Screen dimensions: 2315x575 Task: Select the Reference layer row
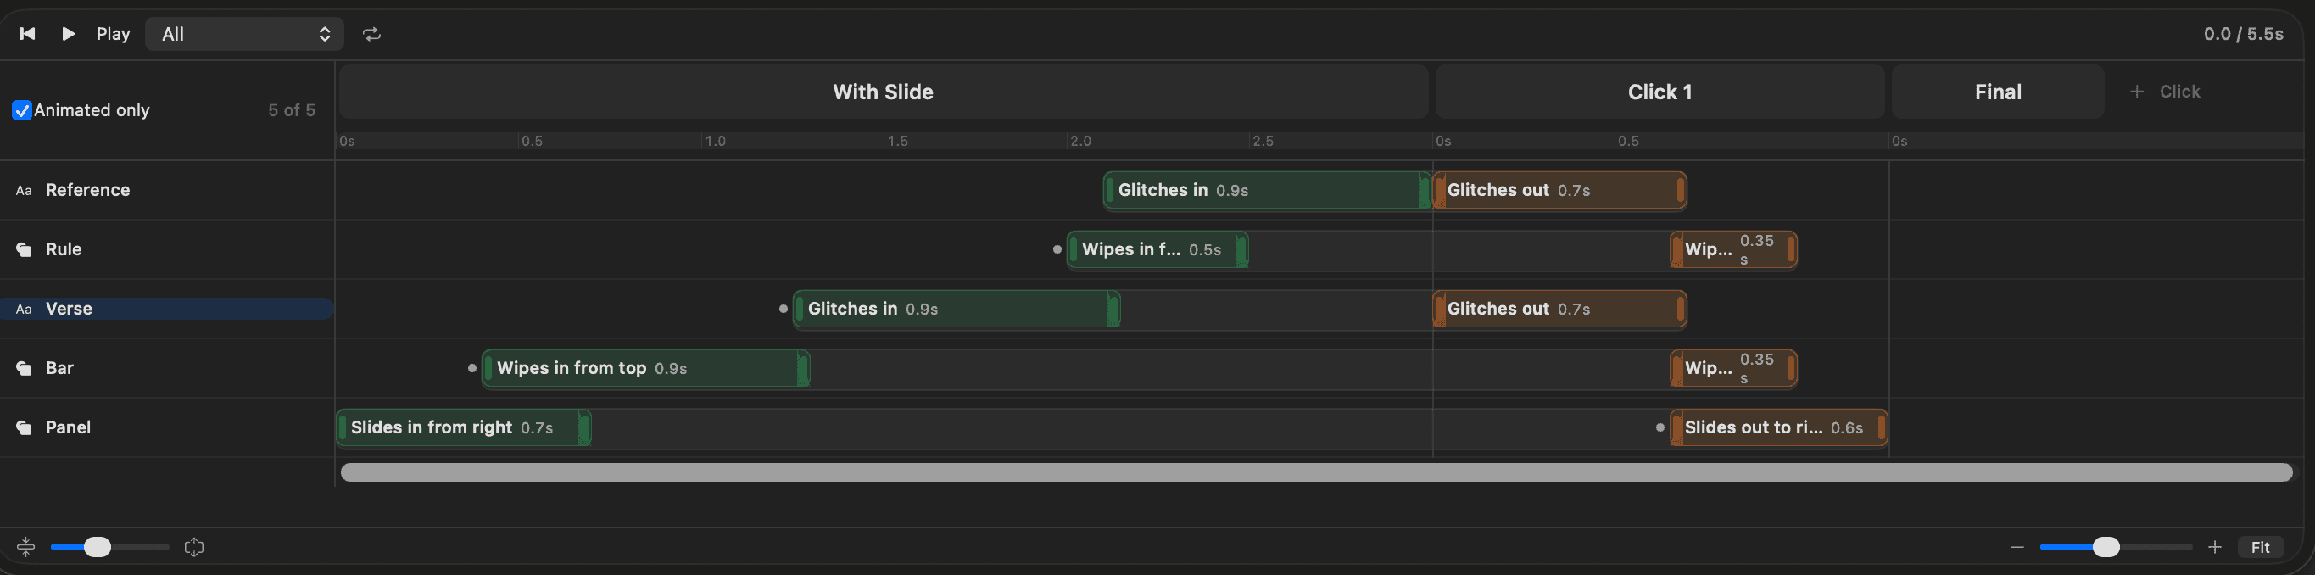pos(167,190)
